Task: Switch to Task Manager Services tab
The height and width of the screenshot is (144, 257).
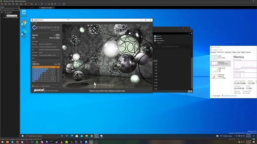Action: pos(248,52)
